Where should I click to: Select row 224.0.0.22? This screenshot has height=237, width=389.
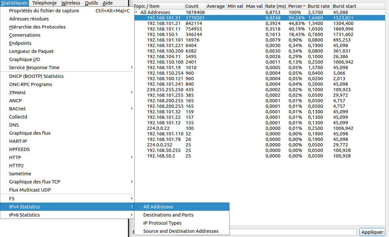(x=260, y=128)
